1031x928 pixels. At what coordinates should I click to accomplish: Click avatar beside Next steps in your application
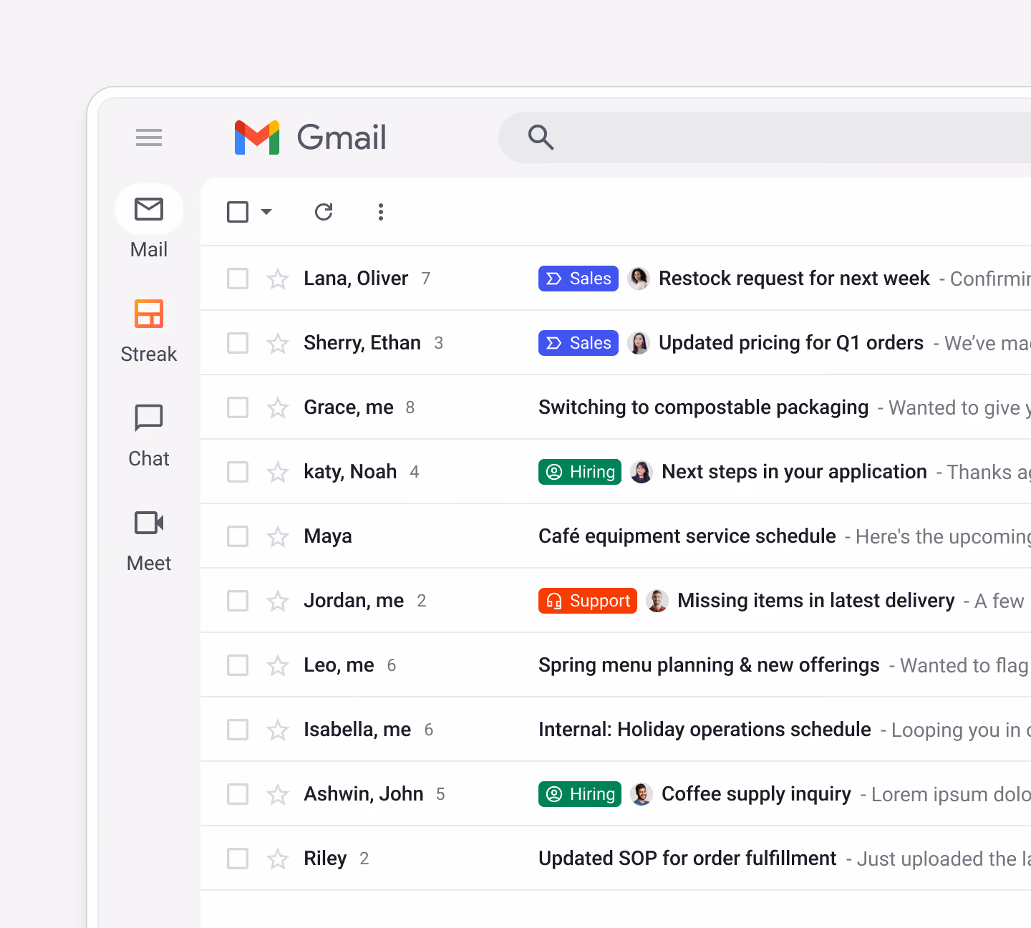[x=642, y=472]
